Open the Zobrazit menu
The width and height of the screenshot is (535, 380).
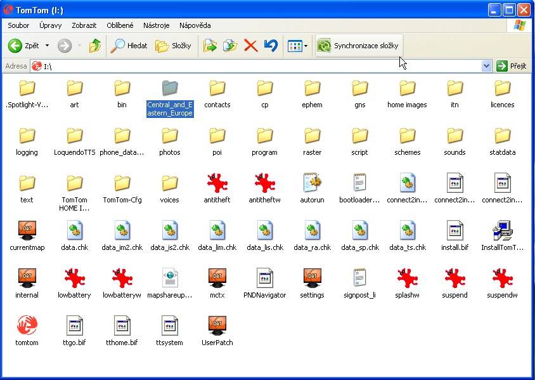(84, 25)
